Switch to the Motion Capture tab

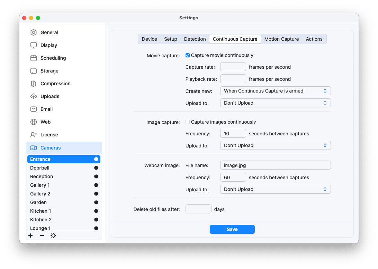pos(281,39)
